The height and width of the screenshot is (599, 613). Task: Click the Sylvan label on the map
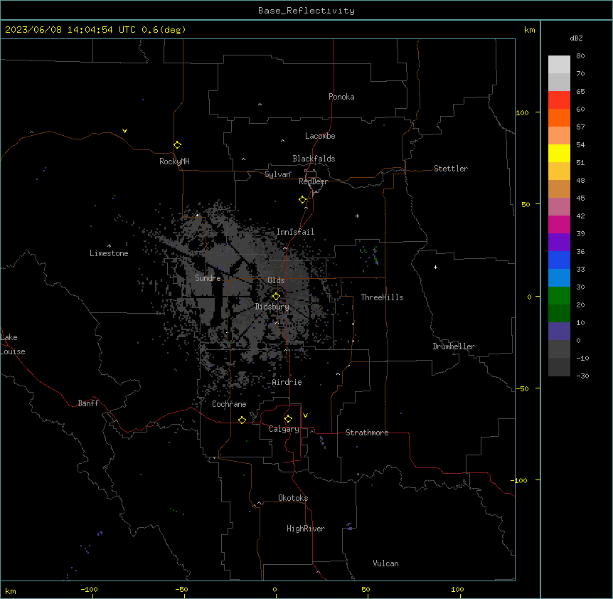pyautogui.click(x=277, y=174)
